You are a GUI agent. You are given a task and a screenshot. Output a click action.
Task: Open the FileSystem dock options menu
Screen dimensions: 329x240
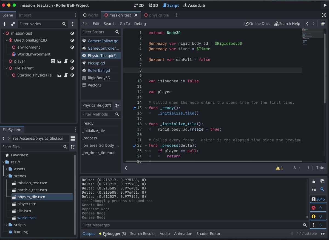click(x=75, y=129)
